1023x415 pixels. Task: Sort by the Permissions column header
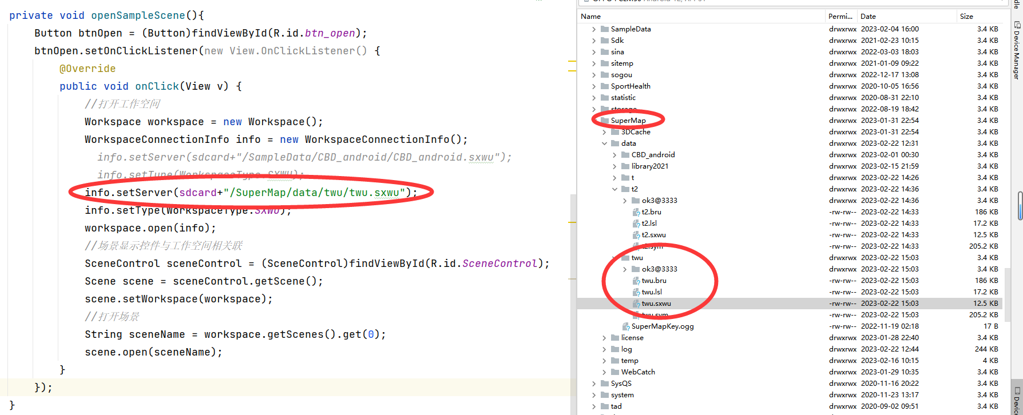(x=842, y=16)
